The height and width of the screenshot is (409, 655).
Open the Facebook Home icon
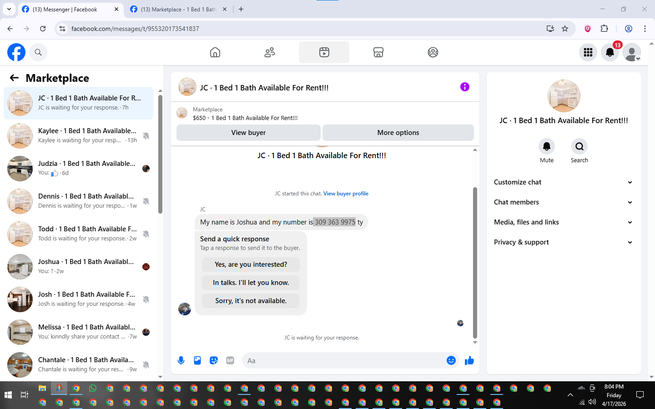(x=215, y=52)
